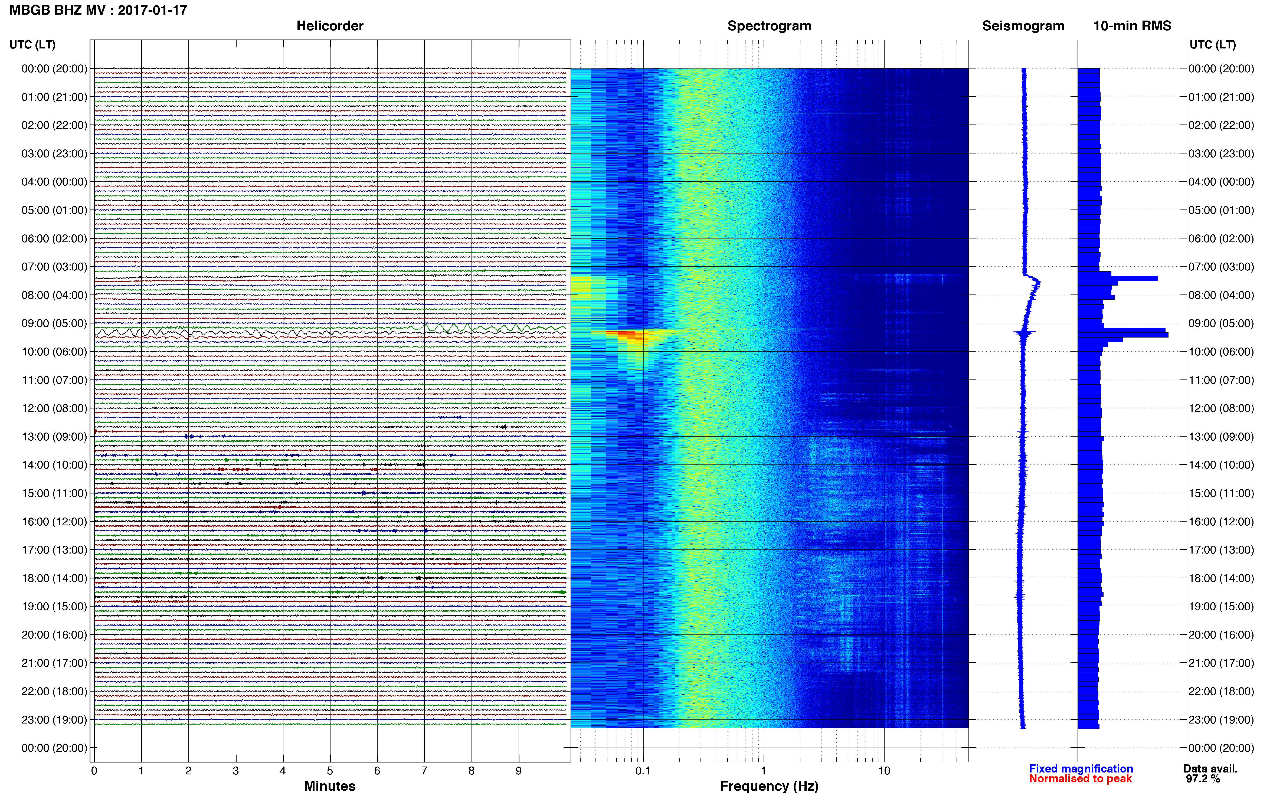Select 09:00 (05:00) on the left time axis
Viewport: 1283px width, 802px height.
(x=54, y=323)
